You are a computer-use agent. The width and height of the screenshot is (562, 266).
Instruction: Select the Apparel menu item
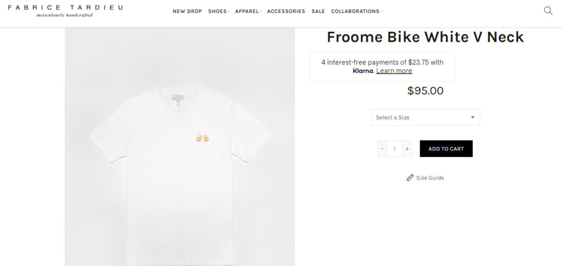[246, 11]
